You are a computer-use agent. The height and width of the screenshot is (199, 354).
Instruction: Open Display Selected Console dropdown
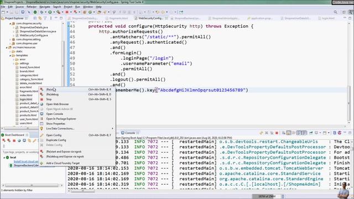click(320, 133)
